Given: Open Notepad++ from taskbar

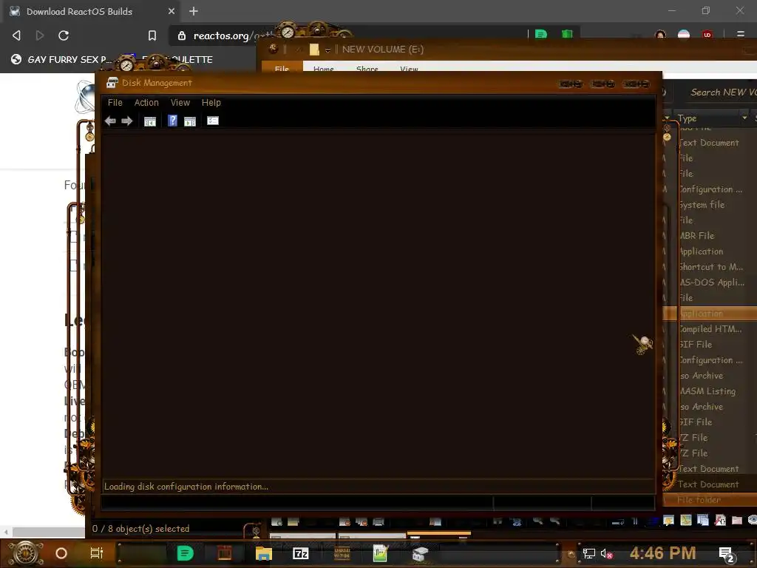Looking at the screenshot, I should [381, 553].
